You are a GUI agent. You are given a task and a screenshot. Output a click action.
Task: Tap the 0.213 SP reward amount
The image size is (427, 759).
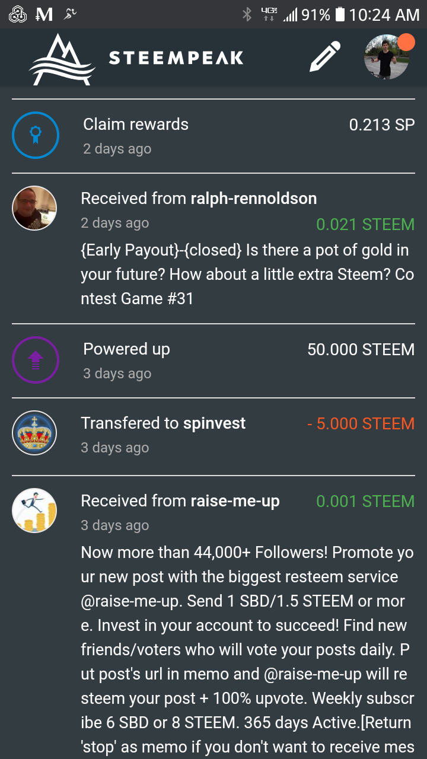[381, 125]
